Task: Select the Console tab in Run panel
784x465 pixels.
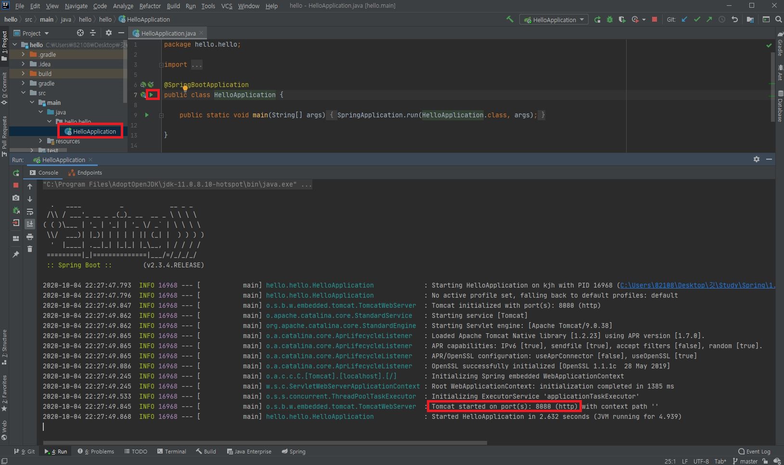Action: point(44,173)
